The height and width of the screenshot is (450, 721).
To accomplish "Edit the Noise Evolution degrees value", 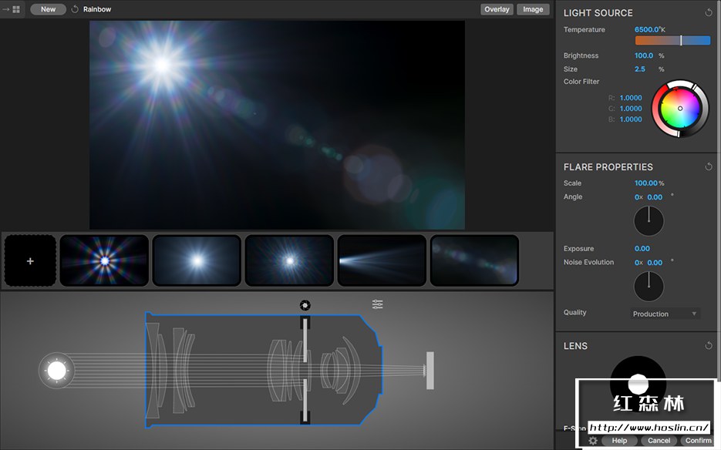I will pyautogui.click(x=655, y=263).
